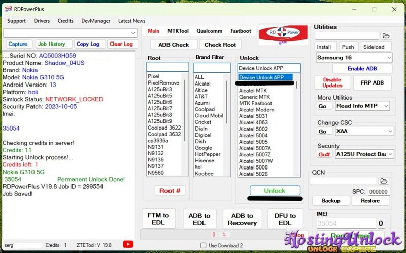Click the Root filter input field
Image resolution: width=406 pixels, height=253 pixels.
point(167,67)
